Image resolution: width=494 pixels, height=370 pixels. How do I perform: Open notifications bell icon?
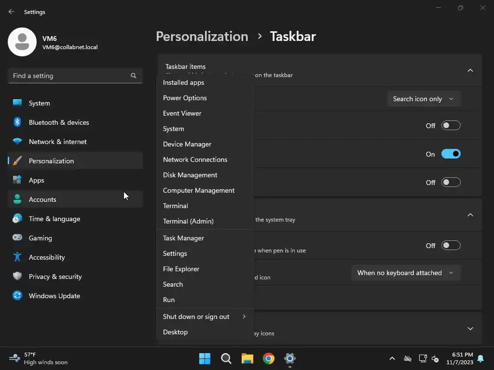click(481, 358)
